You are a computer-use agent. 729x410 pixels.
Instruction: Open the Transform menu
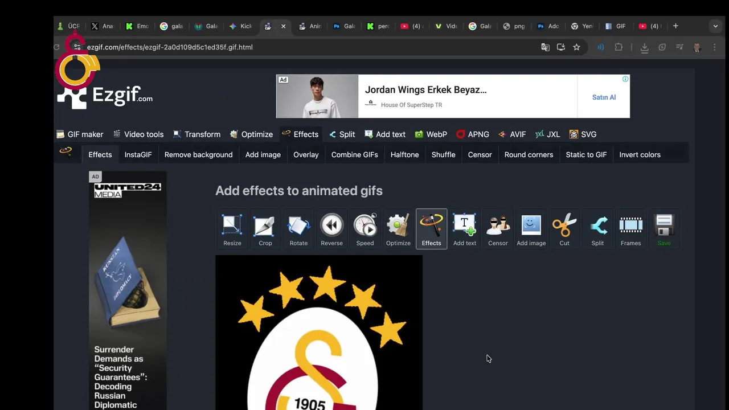196,134
